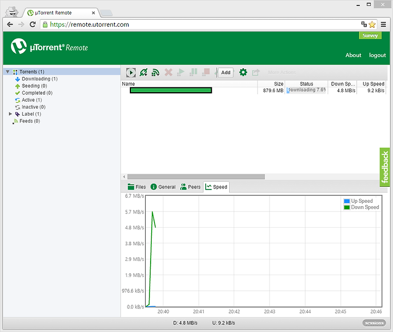The width and height of the screenshot is (393, 332).
Task: Click the Survey button
Action: (x=370, y=35)
